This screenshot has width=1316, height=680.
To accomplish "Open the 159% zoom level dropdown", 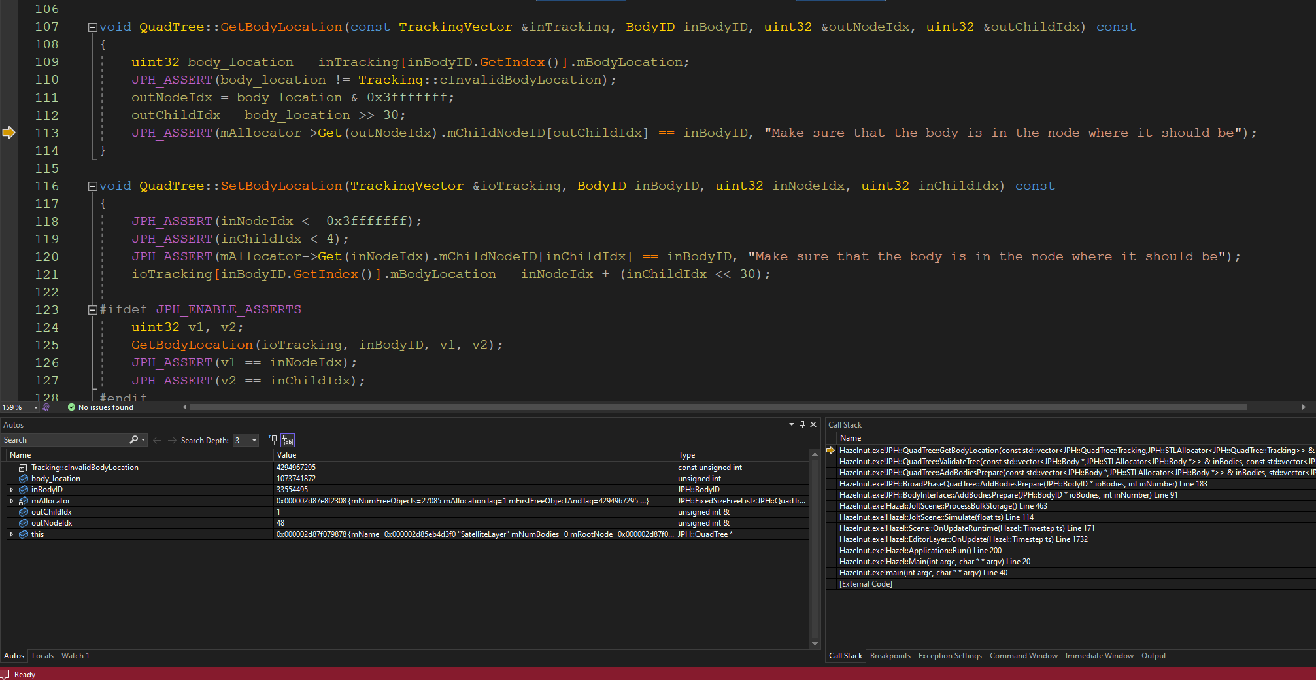I will click(x=35, y=407).
